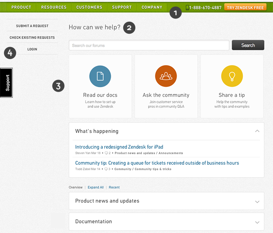
Task: Click comment bubble icon under iPad article
Action: 106,153
